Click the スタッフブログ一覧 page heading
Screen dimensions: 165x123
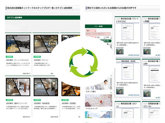(40, 8)
